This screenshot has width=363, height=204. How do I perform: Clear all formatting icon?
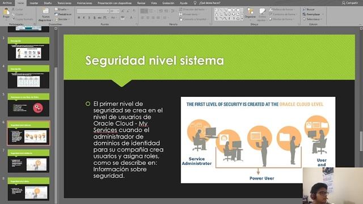pos(134,11)
